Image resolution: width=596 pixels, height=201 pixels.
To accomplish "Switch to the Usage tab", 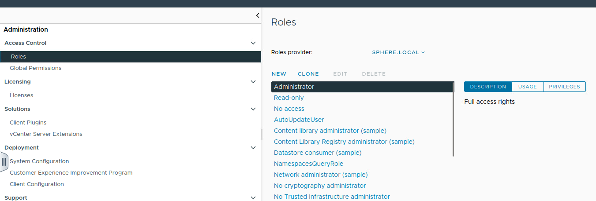I will click(527, 87).
